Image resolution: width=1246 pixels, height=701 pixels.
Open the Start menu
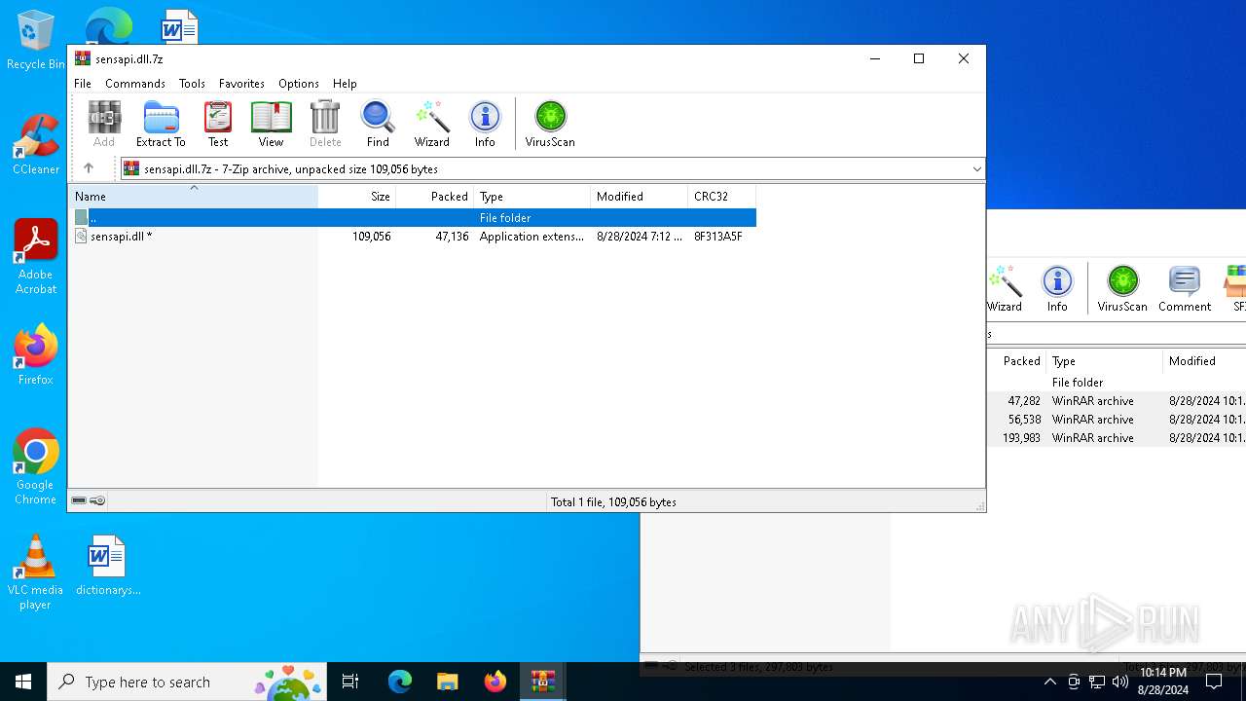coord(23,682)
